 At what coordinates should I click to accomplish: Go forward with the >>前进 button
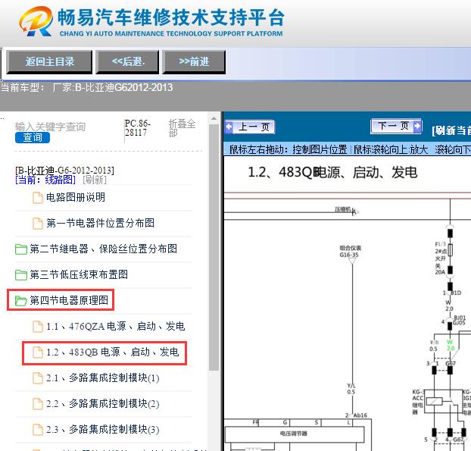pos(194,62)
